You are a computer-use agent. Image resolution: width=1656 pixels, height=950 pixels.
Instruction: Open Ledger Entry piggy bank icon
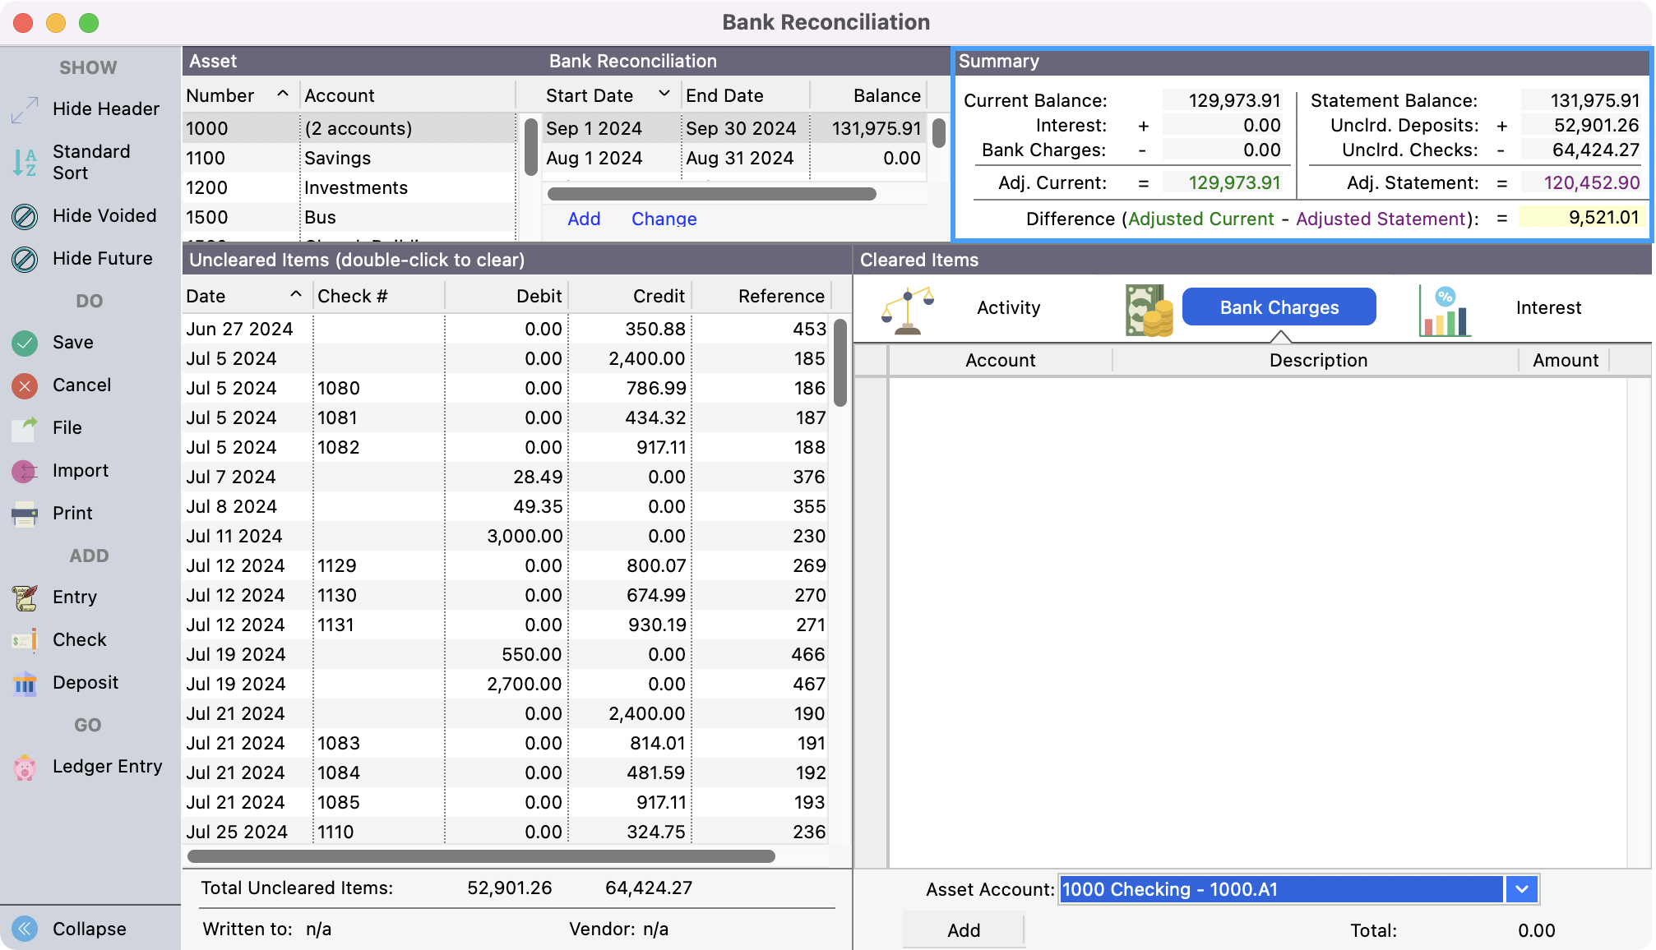25,768
